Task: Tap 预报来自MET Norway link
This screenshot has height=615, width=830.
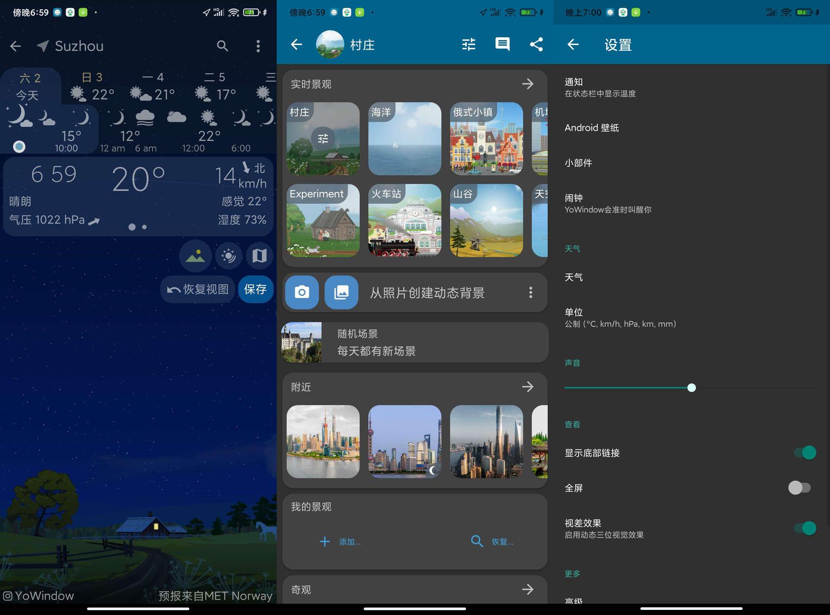Action: point(215,596)
